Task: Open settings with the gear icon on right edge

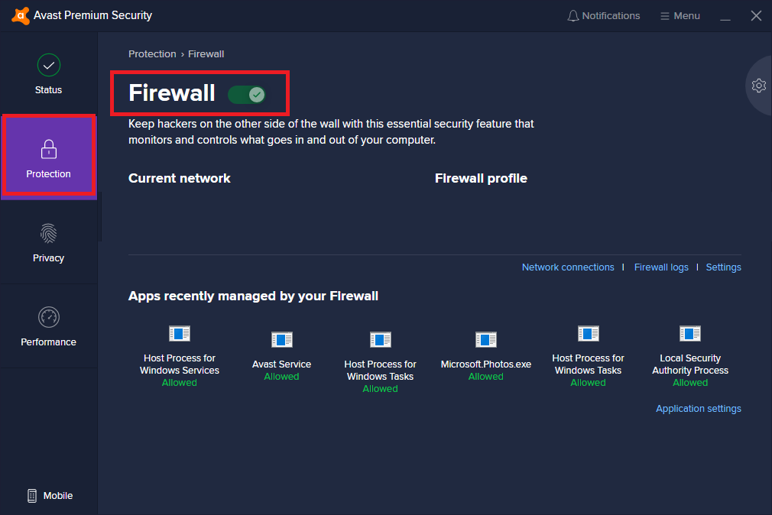Action: pos(758,86)
